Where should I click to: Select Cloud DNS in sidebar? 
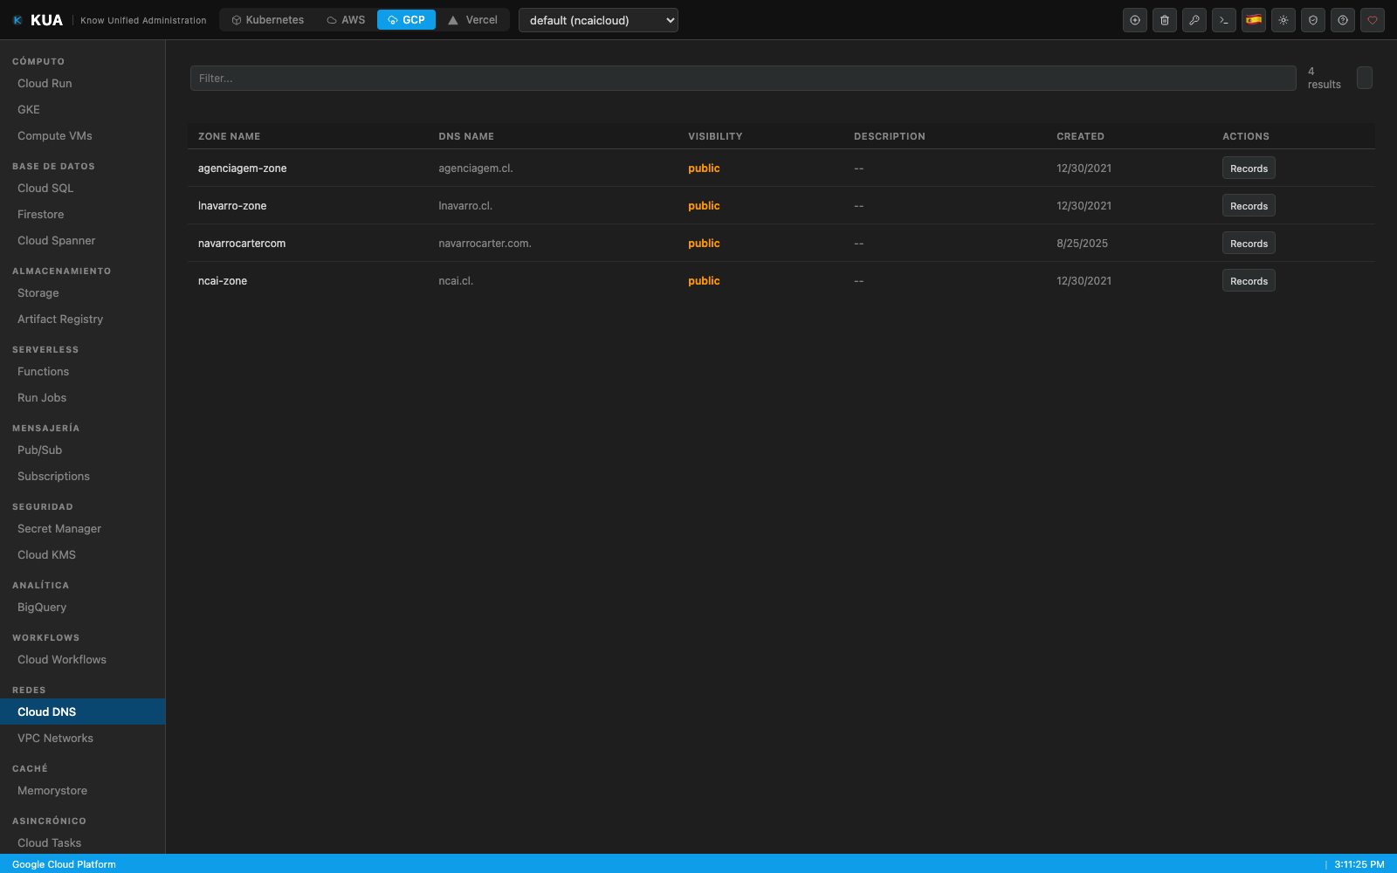83,711
